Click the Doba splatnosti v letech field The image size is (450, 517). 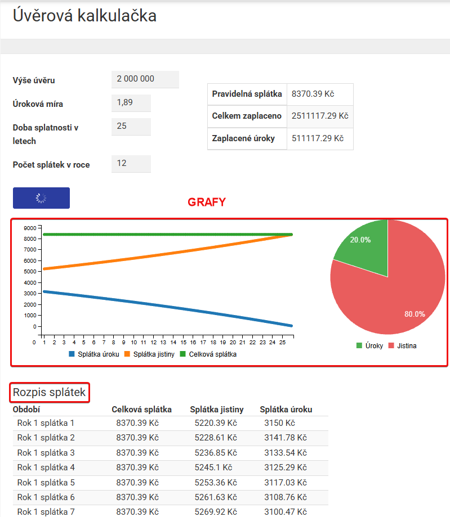pos(131,127)
